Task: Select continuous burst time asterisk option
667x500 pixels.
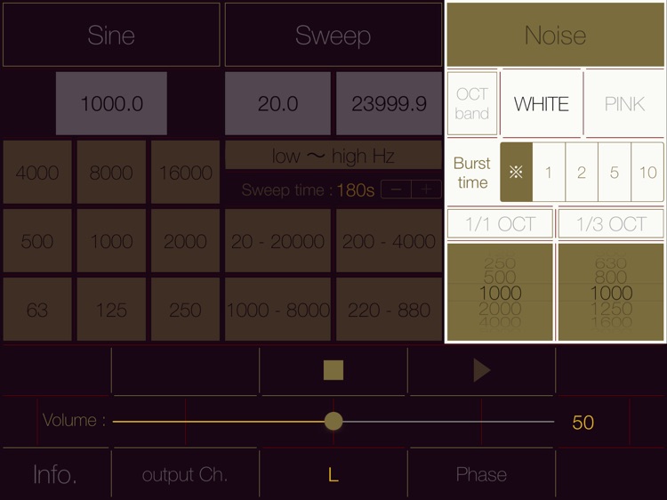Action: tap(516, 172)
